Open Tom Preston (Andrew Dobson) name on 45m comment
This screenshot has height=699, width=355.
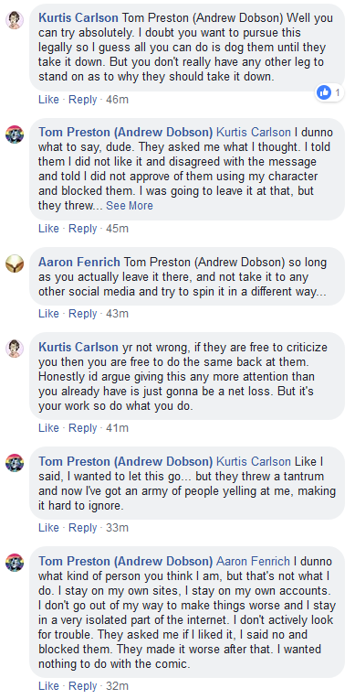click(125, 133)
